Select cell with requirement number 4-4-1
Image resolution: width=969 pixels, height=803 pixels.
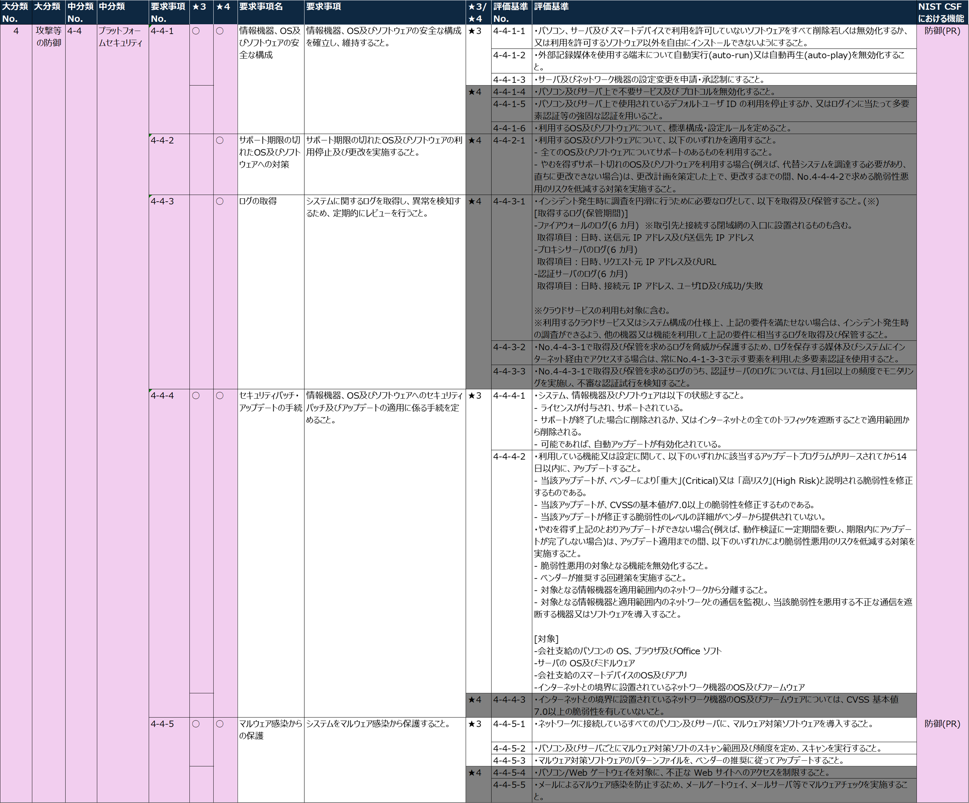click(x=169, y=79)
